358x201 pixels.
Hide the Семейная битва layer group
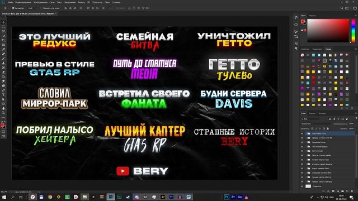302,142
